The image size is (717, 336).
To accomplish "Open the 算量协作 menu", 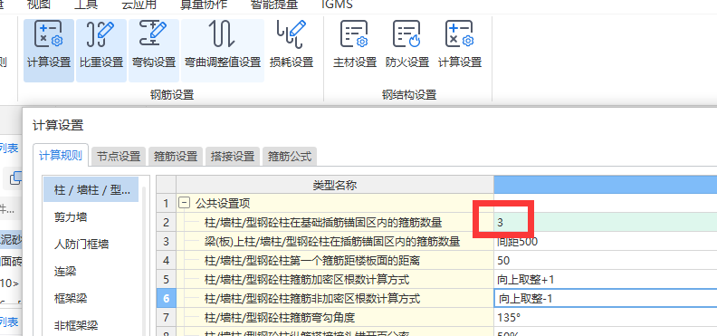I will 204,5.
